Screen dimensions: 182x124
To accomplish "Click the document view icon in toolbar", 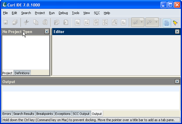I will pos(167,23).
